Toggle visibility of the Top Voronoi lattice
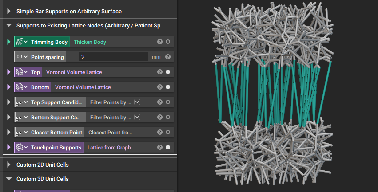 (168, 72)
